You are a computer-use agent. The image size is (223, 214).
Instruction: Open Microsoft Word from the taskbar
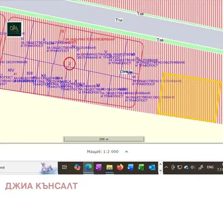coord(131,167)
